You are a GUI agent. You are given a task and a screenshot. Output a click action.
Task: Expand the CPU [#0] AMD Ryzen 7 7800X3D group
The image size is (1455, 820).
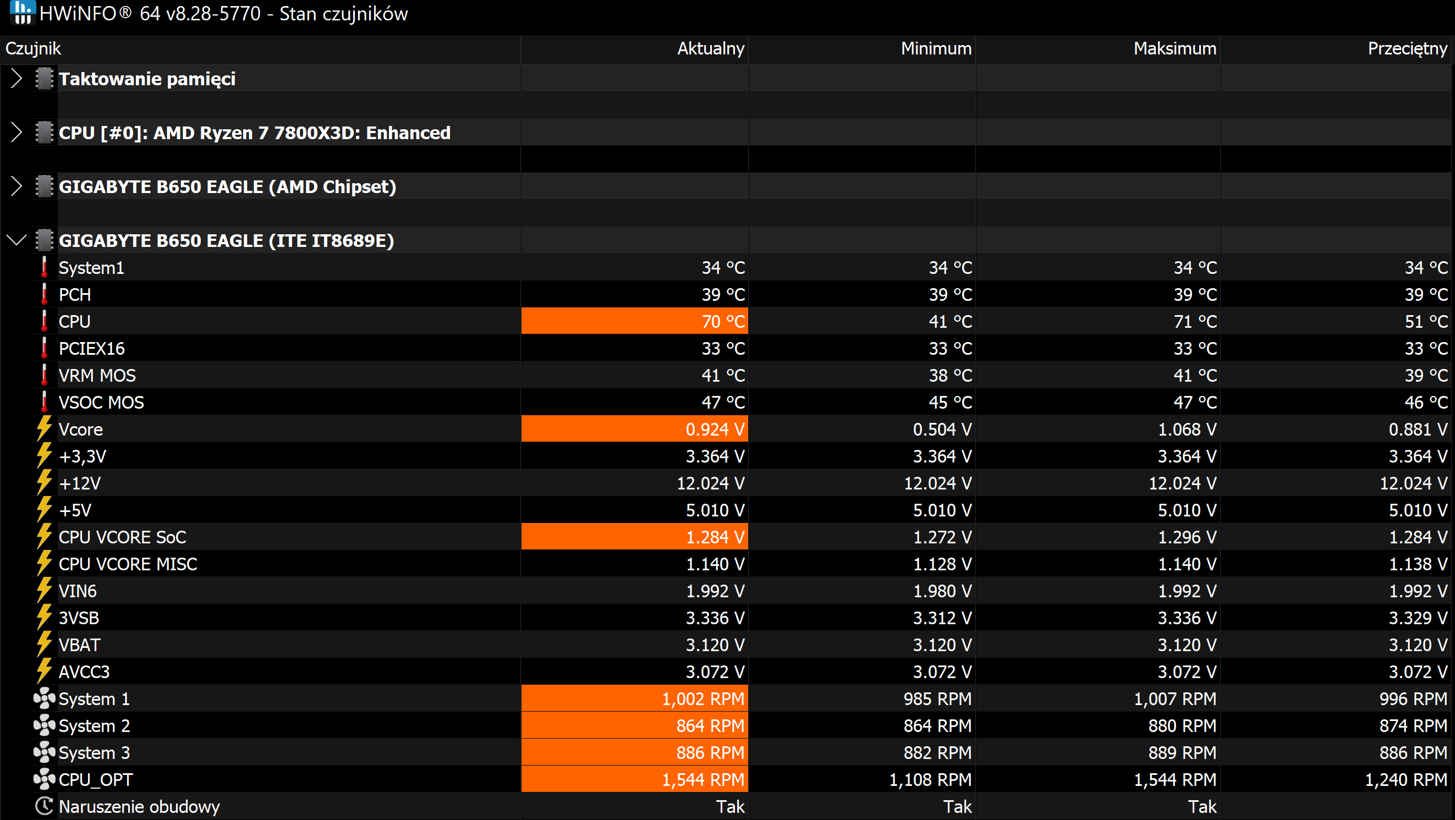point(17,132)
